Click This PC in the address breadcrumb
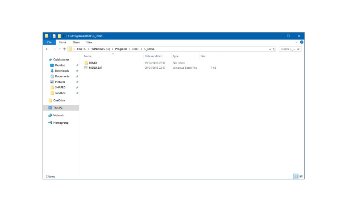The width and height of the screenshot is (347, 207). point(81,49)
